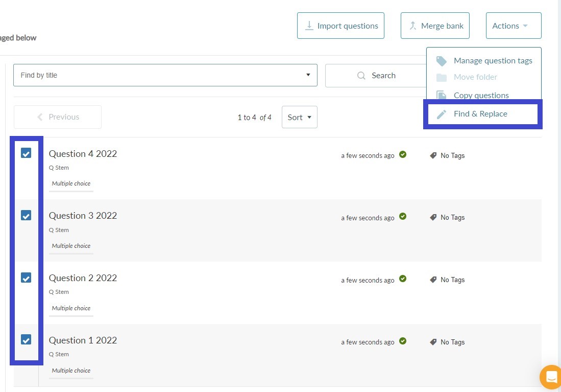Open the Sort dropdown
The height and width of the screenshot is (392, 561).
(x=300, y=117)
